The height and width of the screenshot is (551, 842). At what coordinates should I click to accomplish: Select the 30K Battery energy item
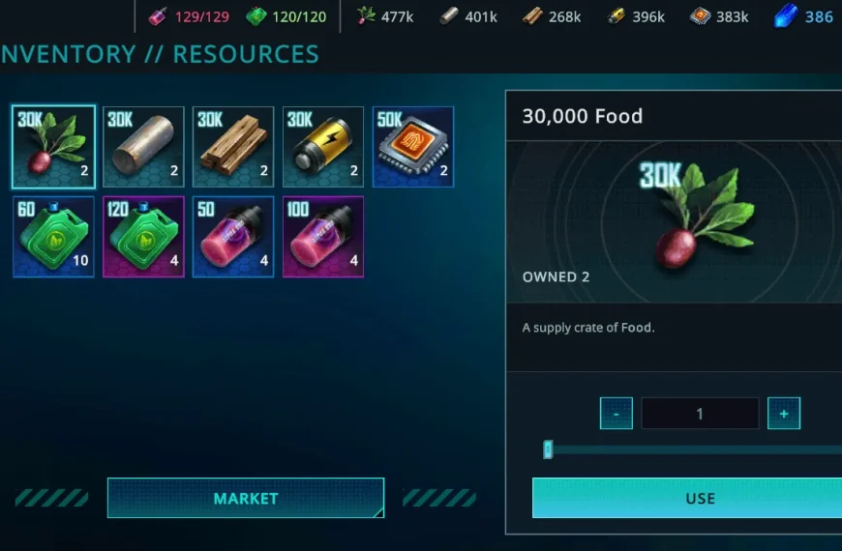pos(323,147)
